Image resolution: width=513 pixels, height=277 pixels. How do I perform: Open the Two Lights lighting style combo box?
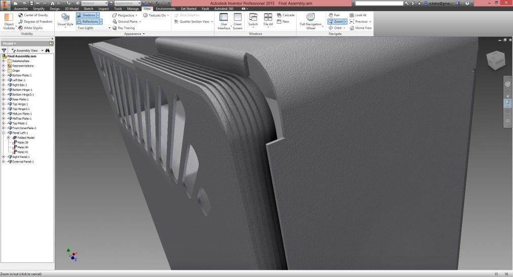pyautogui.click(x=94, y=28)
